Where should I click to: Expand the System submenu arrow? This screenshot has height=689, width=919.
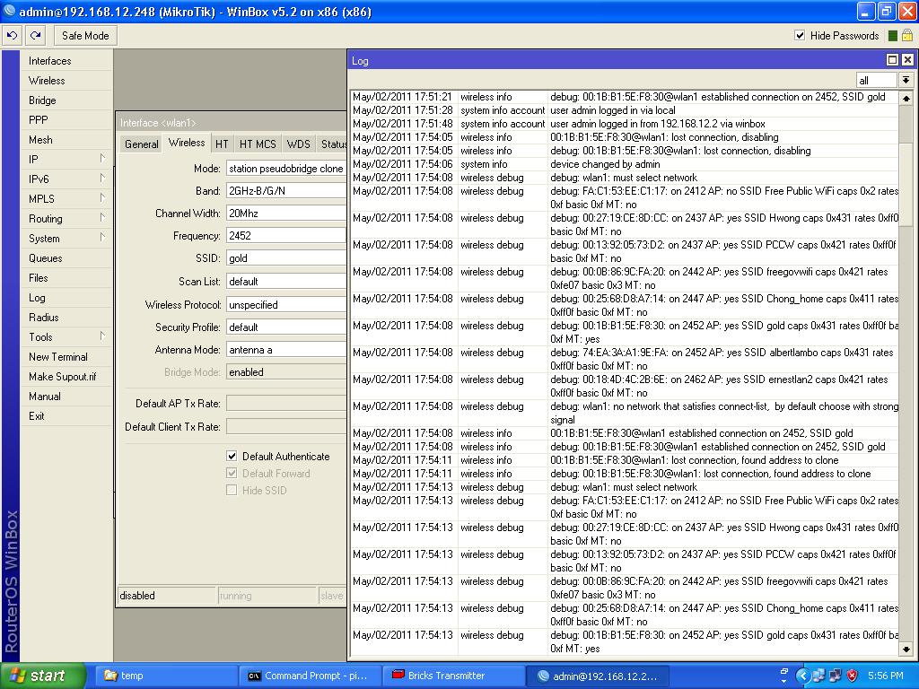click(102, 237)
